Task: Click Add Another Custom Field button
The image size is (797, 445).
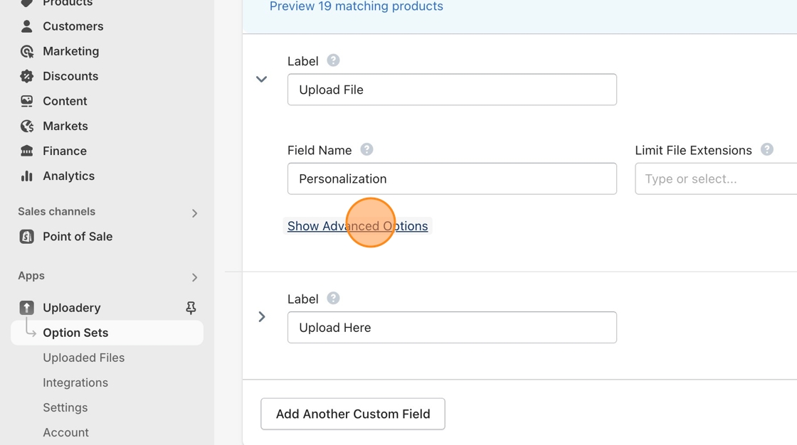Action: (353, 414)
